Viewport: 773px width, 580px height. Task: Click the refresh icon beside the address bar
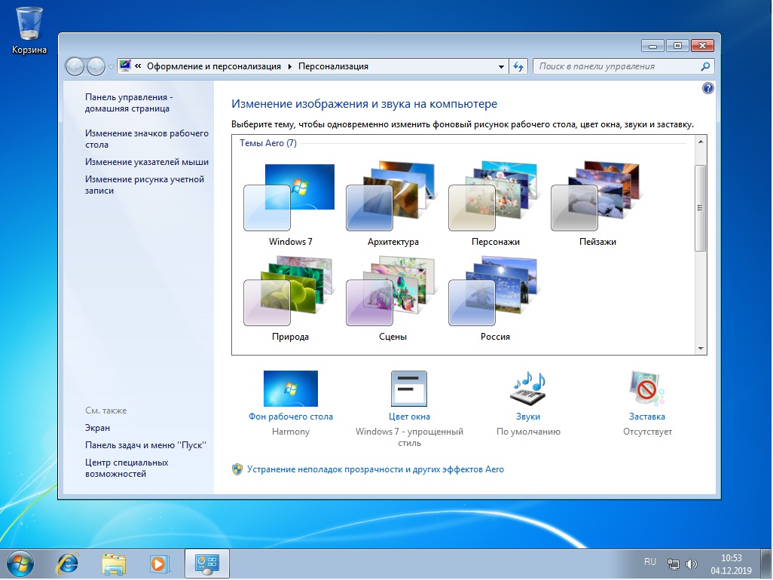tap(518, 66)
